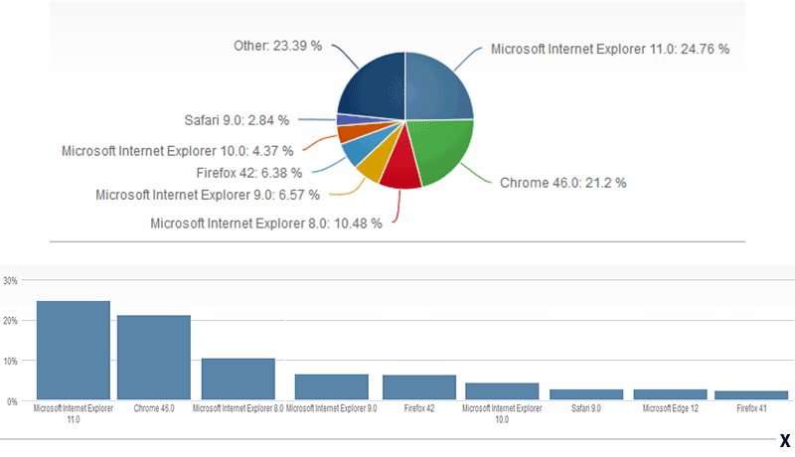Click the 'Microsoft Edge 12' axis label

670,408
